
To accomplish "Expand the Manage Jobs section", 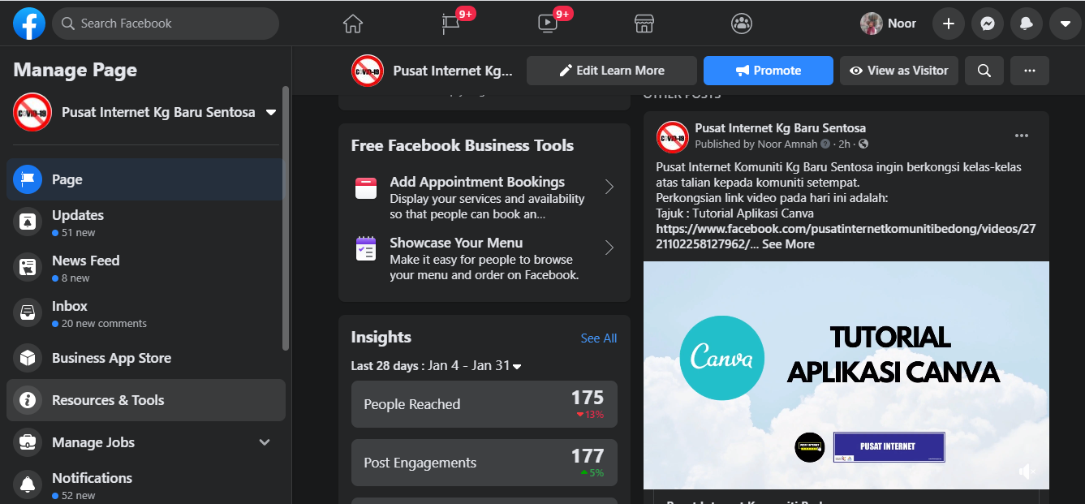I will (x=264, y=442).
